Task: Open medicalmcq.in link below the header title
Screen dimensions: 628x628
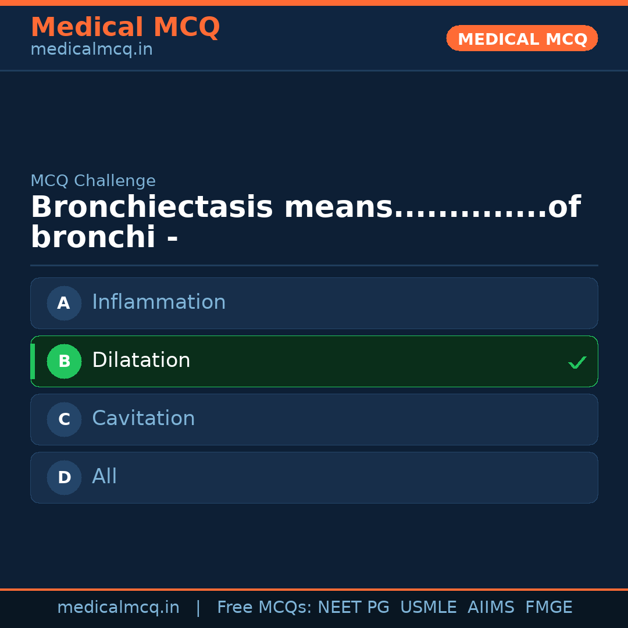Action: (91, 49)
